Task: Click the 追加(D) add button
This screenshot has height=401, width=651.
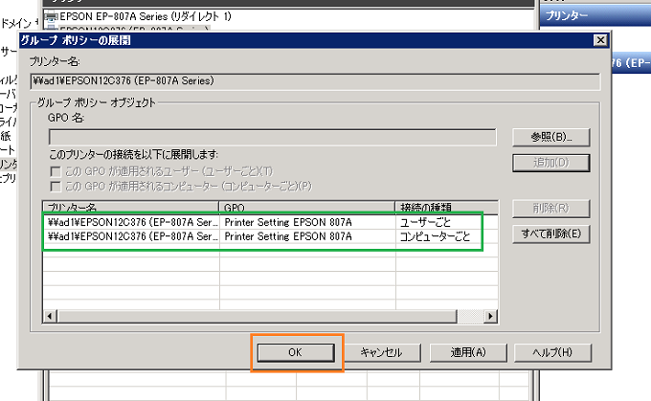Action: (x=550, y=163)
